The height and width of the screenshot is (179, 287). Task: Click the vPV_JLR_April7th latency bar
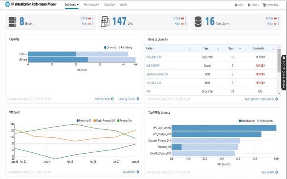click(x=224, y=128)
